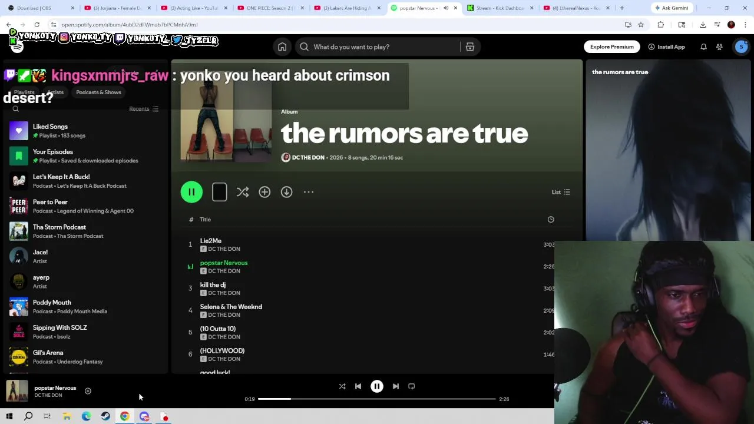
Task: Open the Browse icon in search bar
Action: pyautogui.click(x=470, y=47)
